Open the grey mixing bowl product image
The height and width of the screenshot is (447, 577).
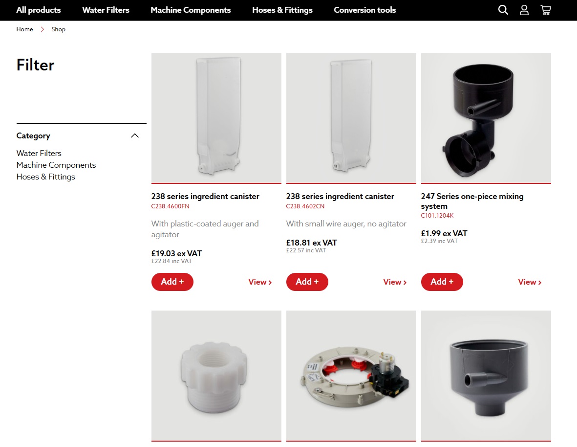pyautogui.click(x=486, y=376)
